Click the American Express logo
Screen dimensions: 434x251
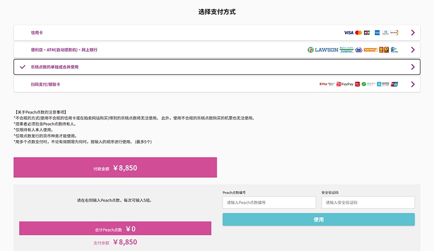point(377,33)
